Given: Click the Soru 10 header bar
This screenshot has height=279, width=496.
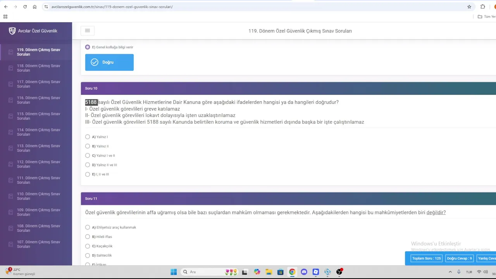Looking at the screenshot, I should [288, 88].
